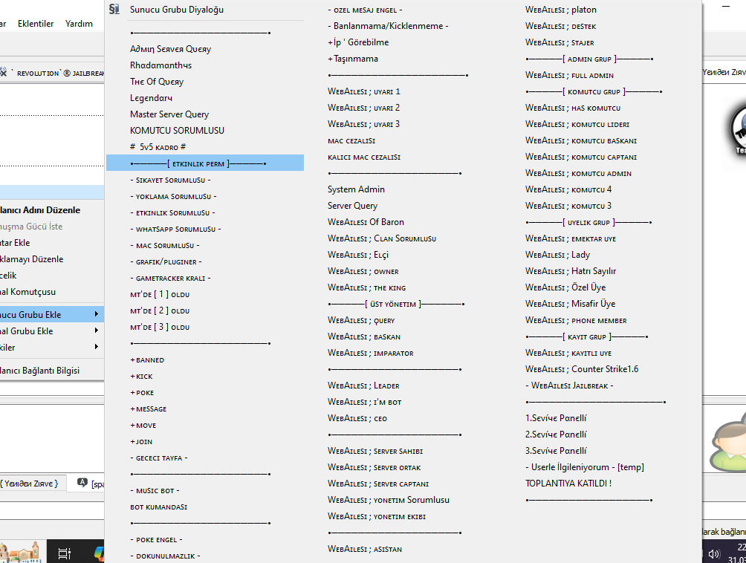This screenshot has height=563, width=746.
Task: Select - Grafik/Pluginer - group
Action: tap(166, 262)
